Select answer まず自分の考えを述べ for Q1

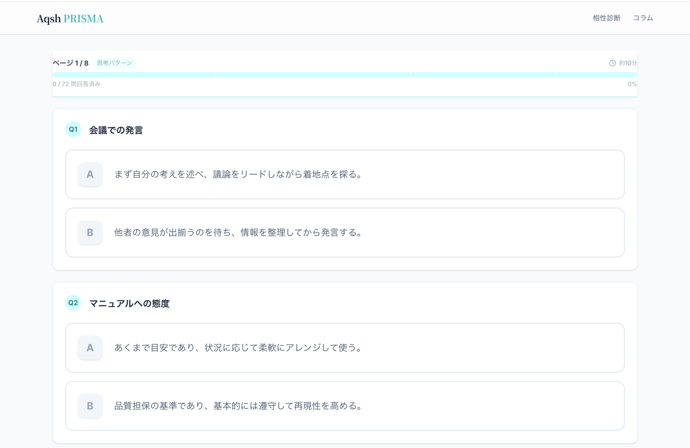[238, 175]
